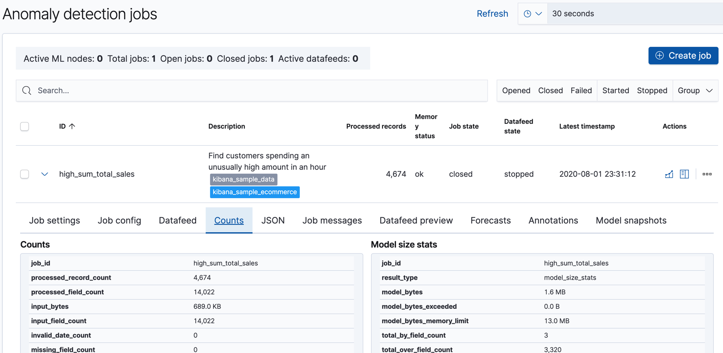Open the Model snapshots tab
723x353 pixels.
[631, 220]
